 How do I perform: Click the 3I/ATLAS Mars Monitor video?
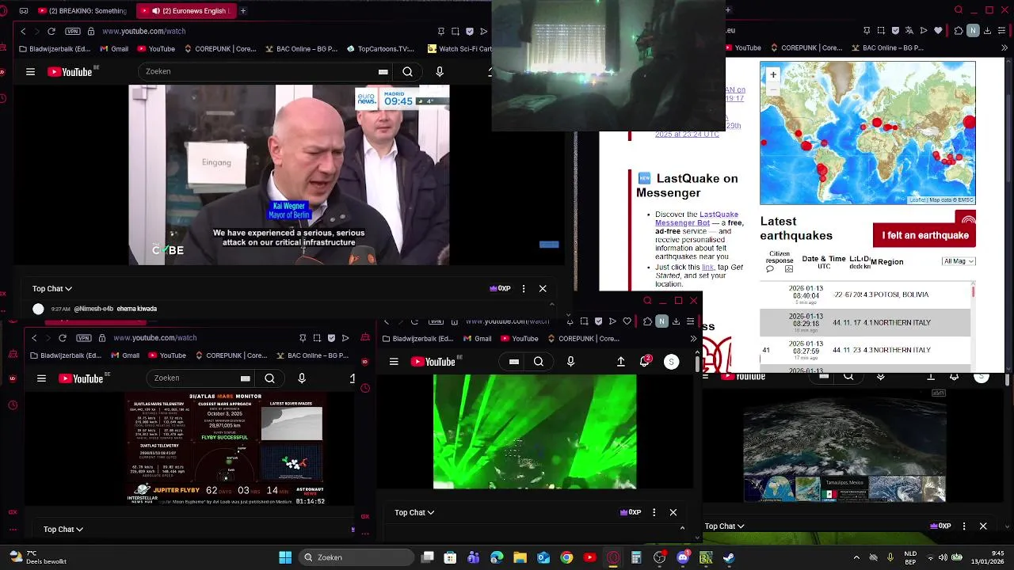227,449
